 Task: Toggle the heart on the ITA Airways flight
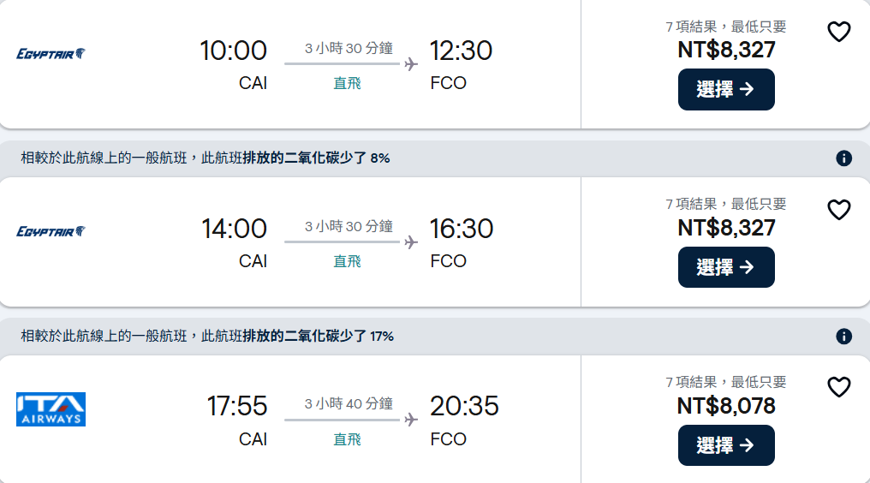(838, 387)
